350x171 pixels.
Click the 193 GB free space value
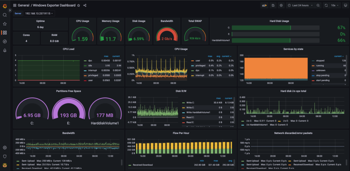[x=68, y=115]
